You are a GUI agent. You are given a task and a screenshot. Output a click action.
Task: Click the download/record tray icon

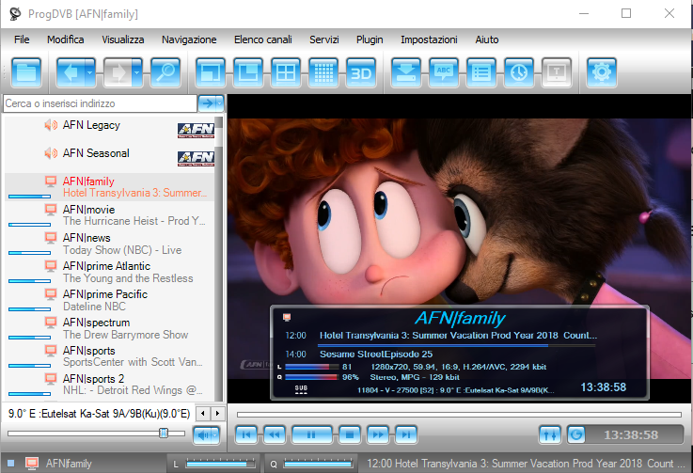click(x=405, y=72)
